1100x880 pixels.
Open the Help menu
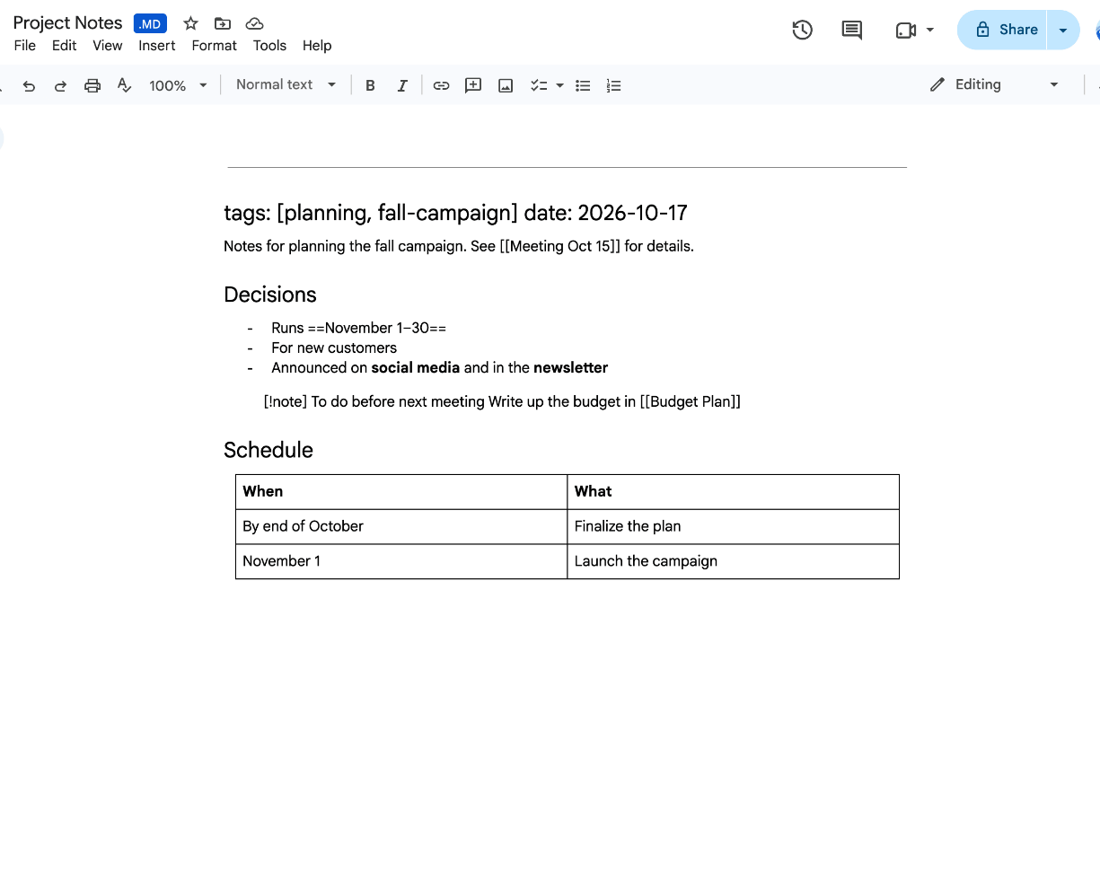pos(317,46)
